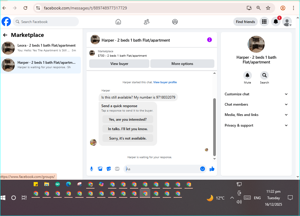Show hidden tray icons chevron
The height and width of the screenshot is (216, 300).
(232, 198)
